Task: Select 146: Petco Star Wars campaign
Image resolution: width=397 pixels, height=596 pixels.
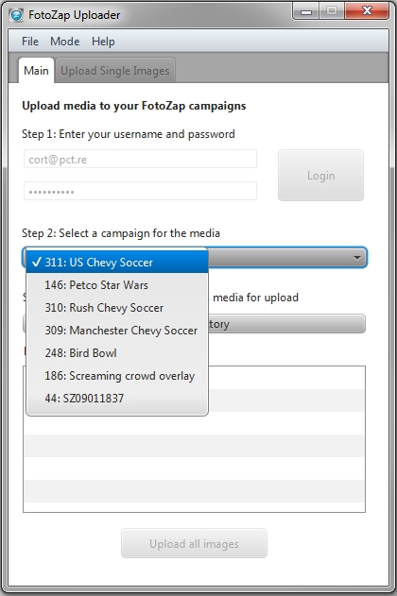Action: click(x=117, y=285)
